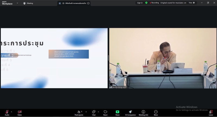Open Zoom Workplace dropdown arrow
This screenshot has width=217, height=117.
(x=17, y=3)
